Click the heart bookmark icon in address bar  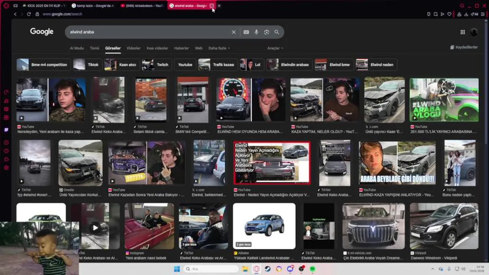click(449, 14)
